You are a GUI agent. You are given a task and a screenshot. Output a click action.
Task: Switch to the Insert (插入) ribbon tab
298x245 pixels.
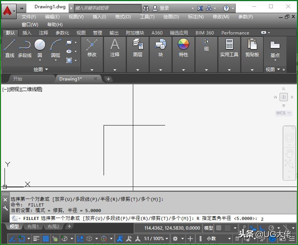coord(27,33)
